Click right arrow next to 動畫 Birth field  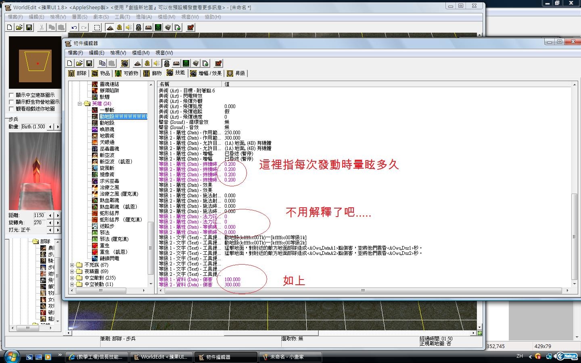(58, 127)
